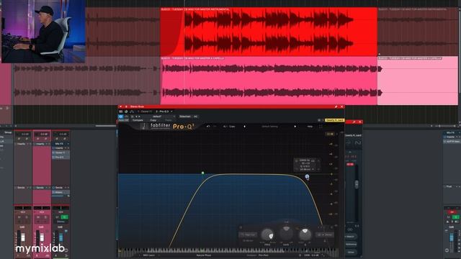Image resolution: width=461 pixels, height=259 pixels.
Task: Click the first channel's volume fader
Action: click(x=22, y=237)
